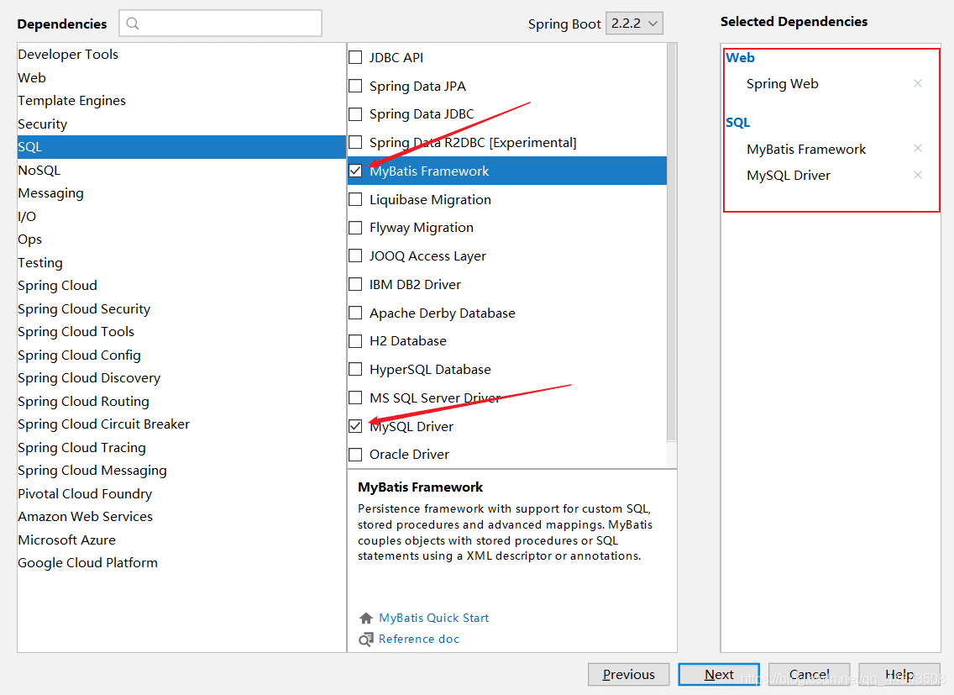Screen dimensions: 954x695
Task: Open the Spring Boot version dropdown
Action: pyautogui.click(x=634, y=24)
